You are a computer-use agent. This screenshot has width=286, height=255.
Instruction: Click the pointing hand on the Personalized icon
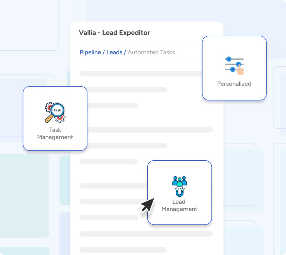pos(240,70)
